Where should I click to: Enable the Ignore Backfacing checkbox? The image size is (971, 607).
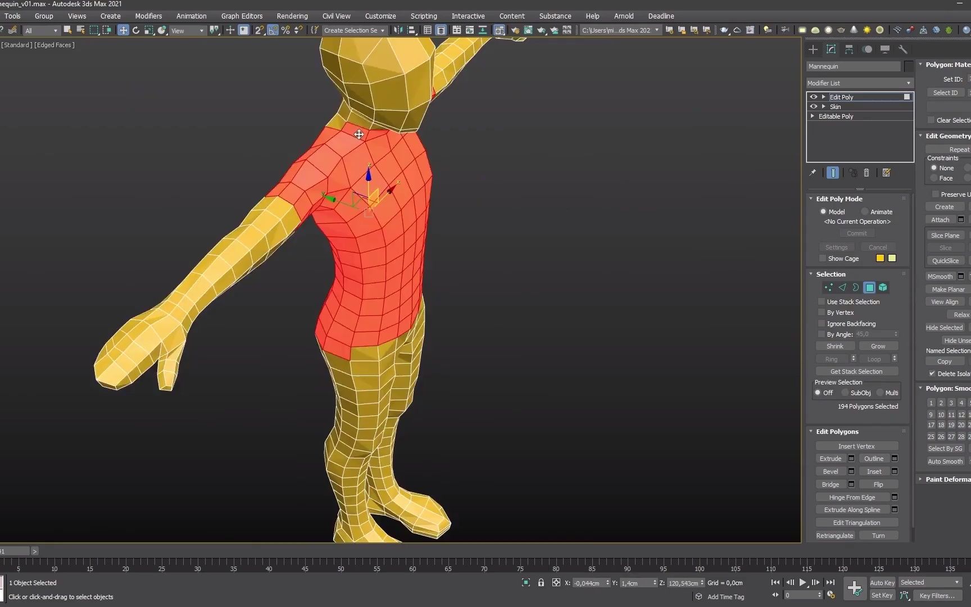point(821,323)
